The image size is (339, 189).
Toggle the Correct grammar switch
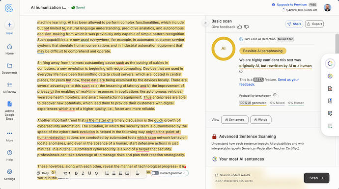pyautogui.click(x=155, y=173)
